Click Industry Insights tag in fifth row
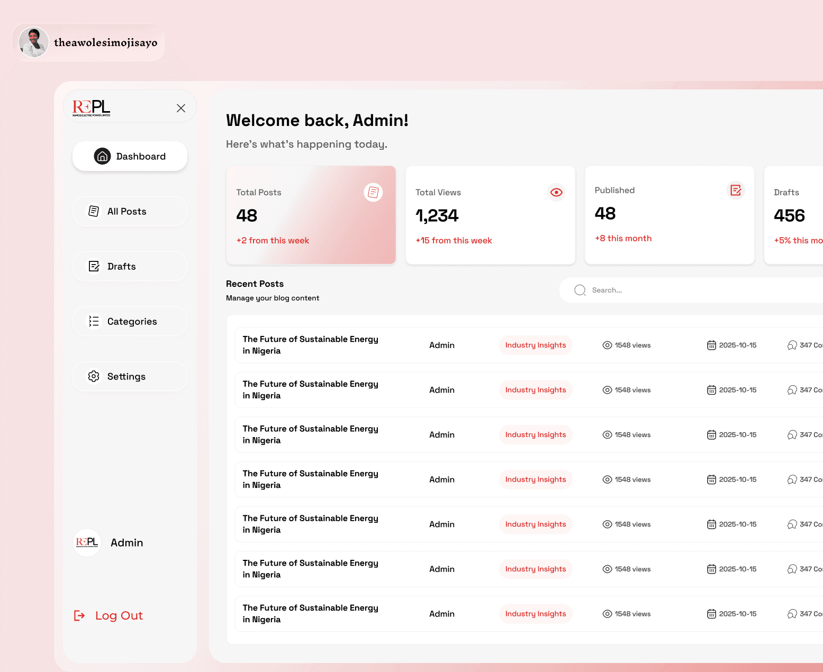This screenshot has height=672, width=823. click(x=536, y=524)
